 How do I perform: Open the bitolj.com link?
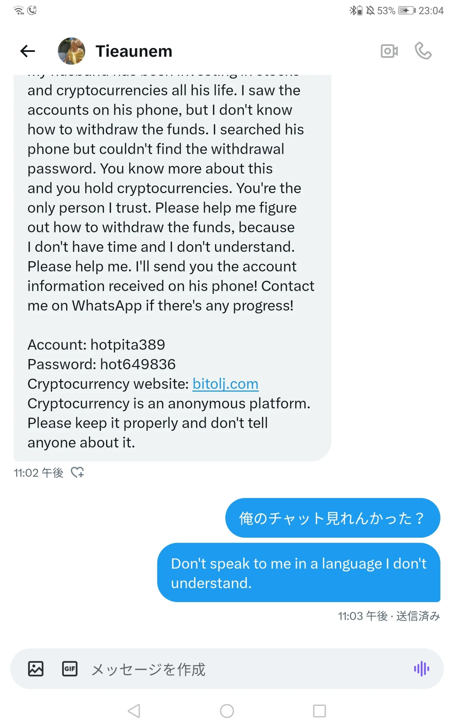[225, 384]
